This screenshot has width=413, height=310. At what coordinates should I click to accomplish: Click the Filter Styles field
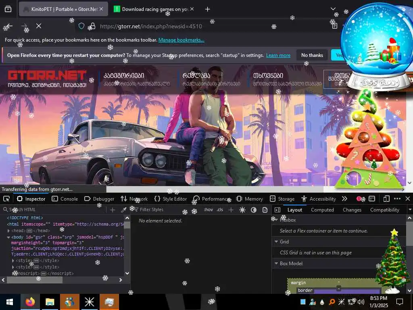(167, 209)
